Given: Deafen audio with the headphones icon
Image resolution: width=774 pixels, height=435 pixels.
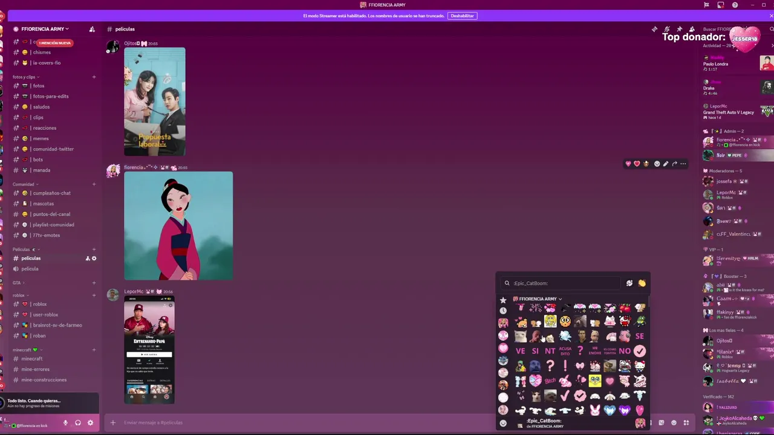Looking at the screenshot, I should [x=77, y=423].
